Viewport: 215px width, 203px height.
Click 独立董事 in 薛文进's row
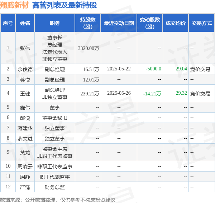coord(55,139)
